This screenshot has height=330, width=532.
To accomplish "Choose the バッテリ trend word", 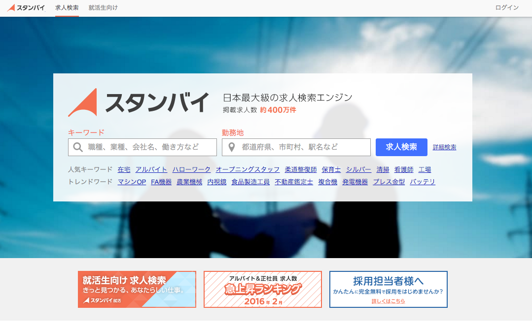I will tap(423, 182).
